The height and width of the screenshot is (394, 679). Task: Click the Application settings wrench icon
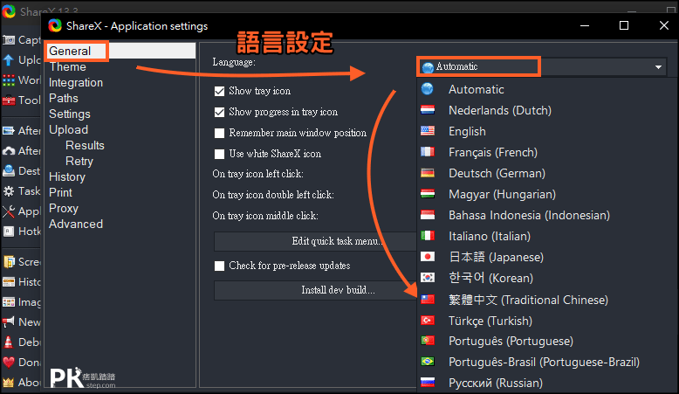coord(8,211)
